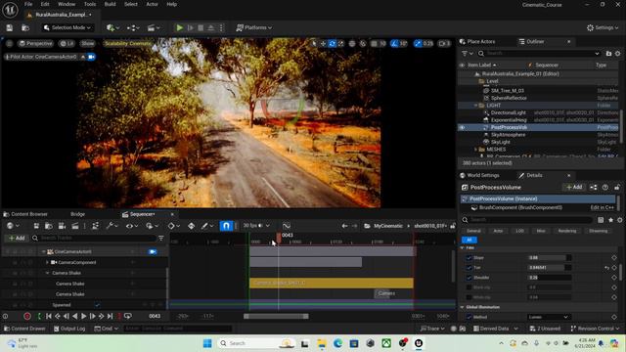The width and height of the screenshot is (626, 352).
Task: Toggle the Sequencer snapping magnet button
Action: click(x=226, y=226)
